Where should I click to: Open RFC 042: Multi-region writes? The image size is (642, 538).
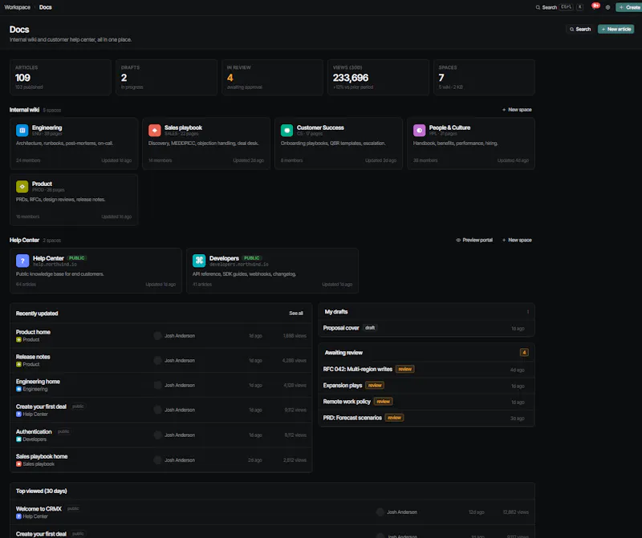click(x=357, y=369)
